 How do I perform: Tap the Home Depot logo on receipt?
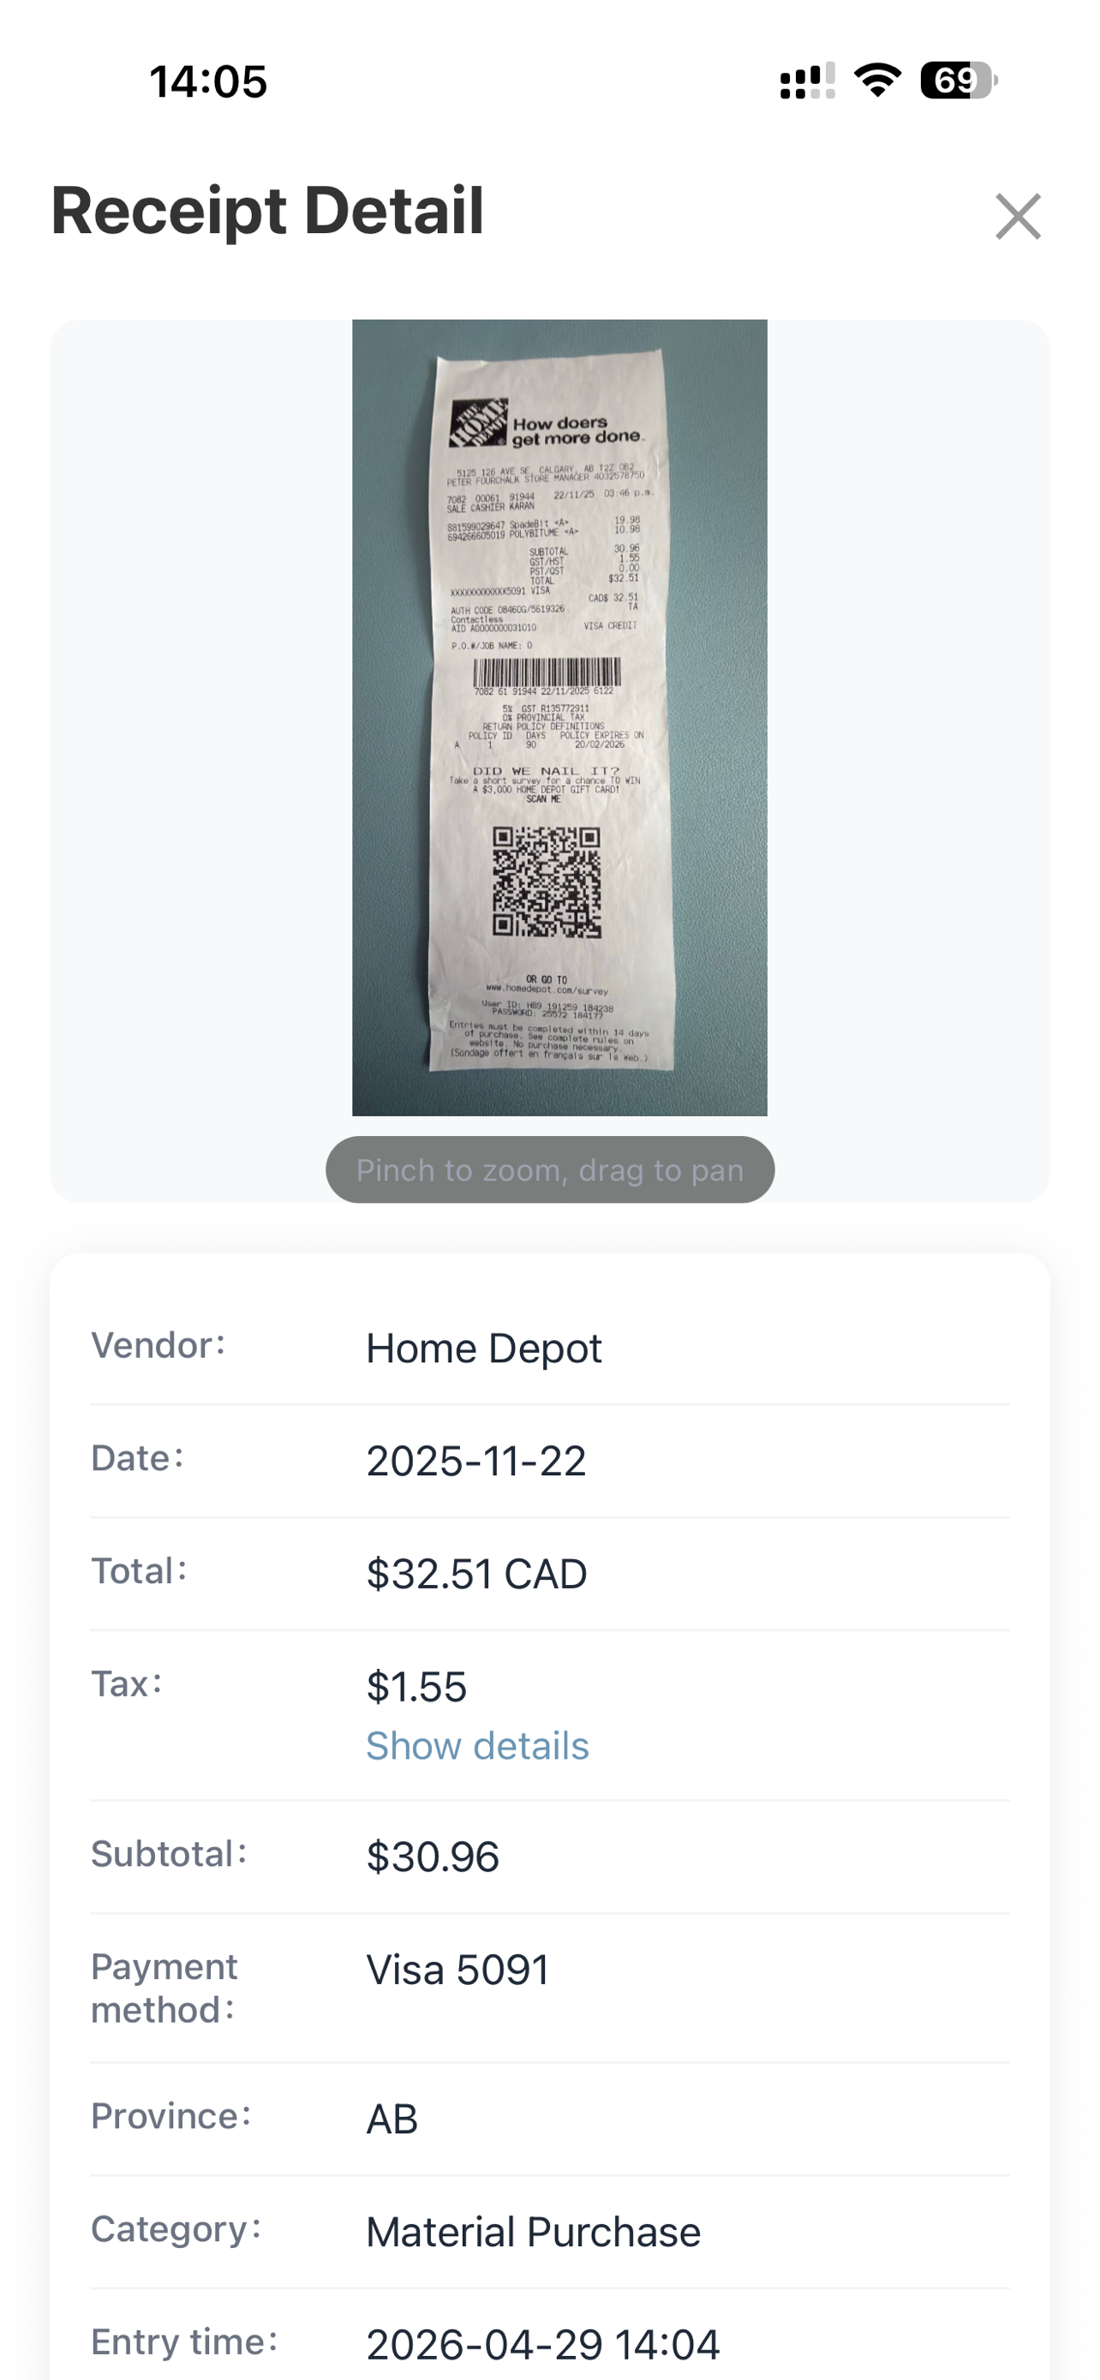(478, 422)
